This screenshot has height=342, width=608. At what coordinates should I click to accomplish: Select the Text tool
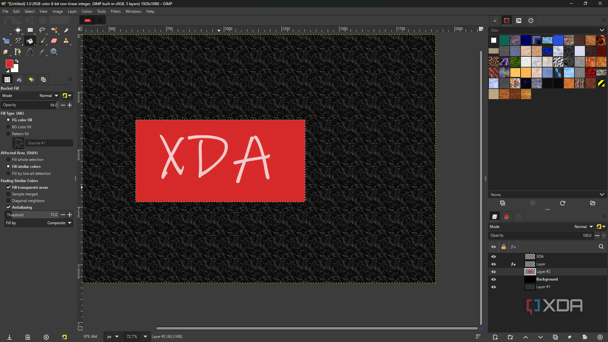tap(30, 52)
